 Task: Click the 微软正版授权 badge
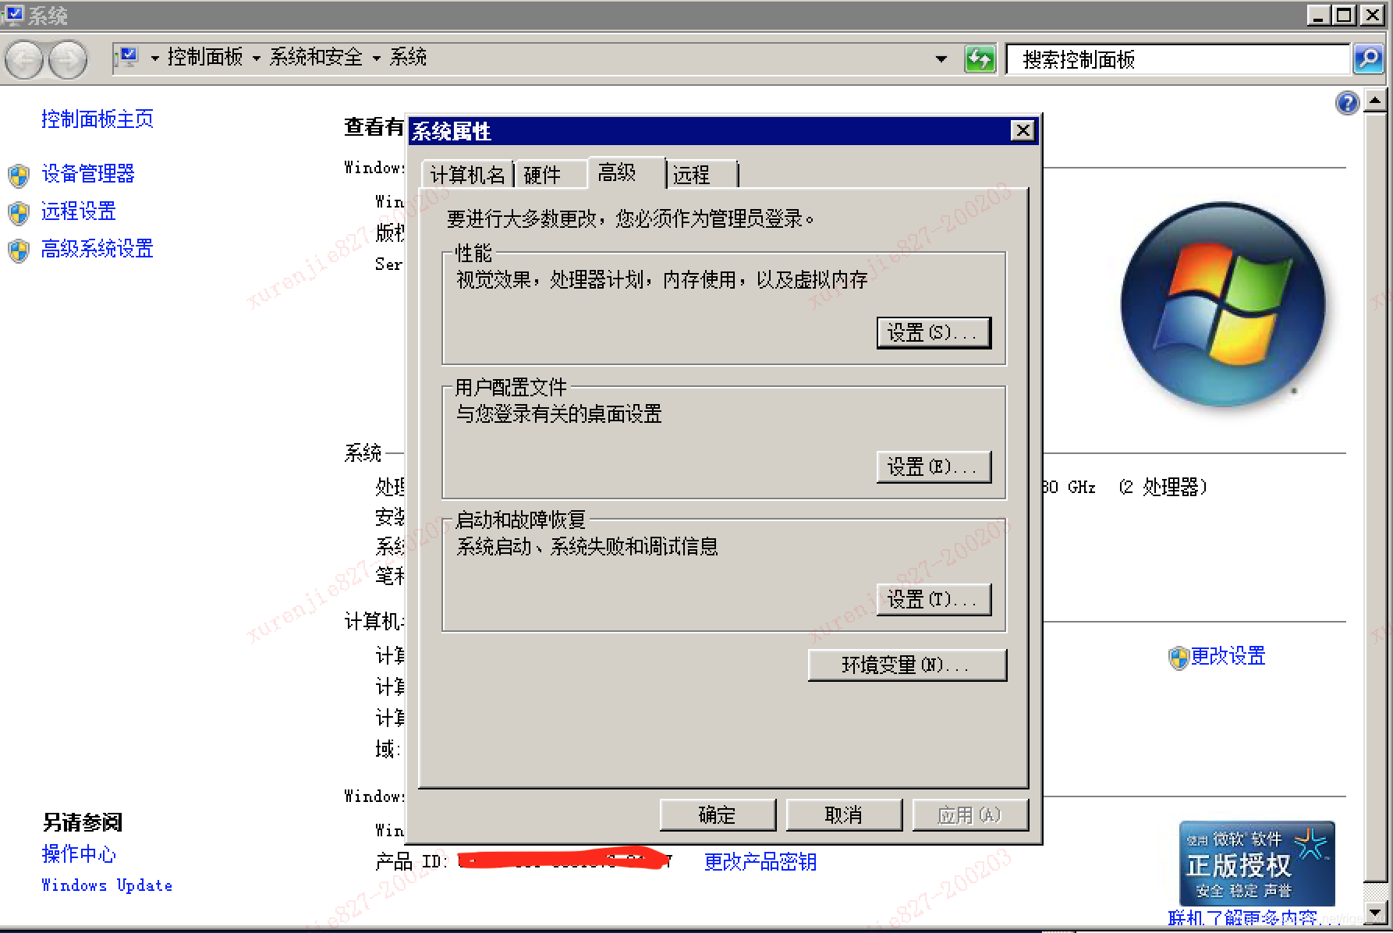[x=1257, y=864]
